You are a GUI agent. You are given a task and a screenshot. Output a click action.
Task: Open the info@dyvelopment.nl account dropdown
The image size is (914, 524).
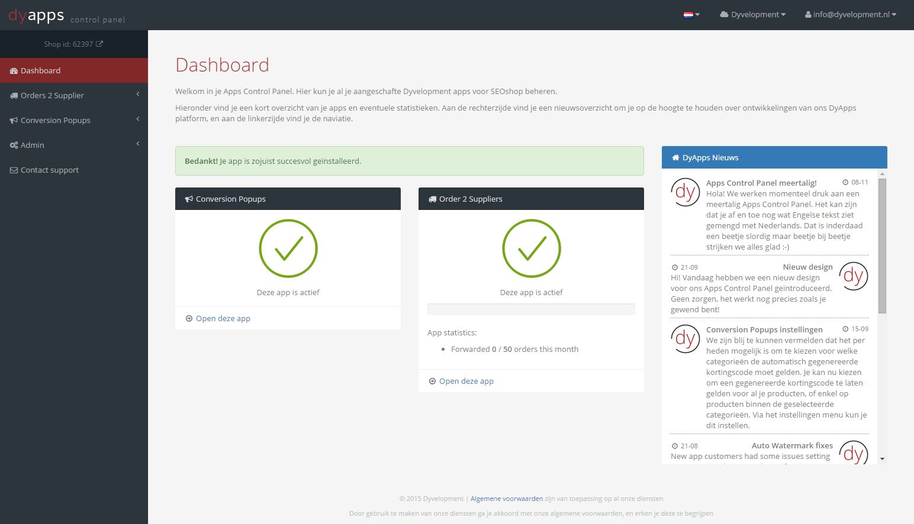(851, 15)
